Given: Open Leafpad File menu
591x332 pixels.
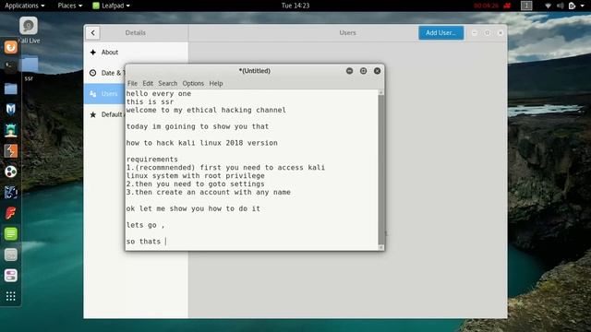Looking at the screenshot, I should pos(132,83).
